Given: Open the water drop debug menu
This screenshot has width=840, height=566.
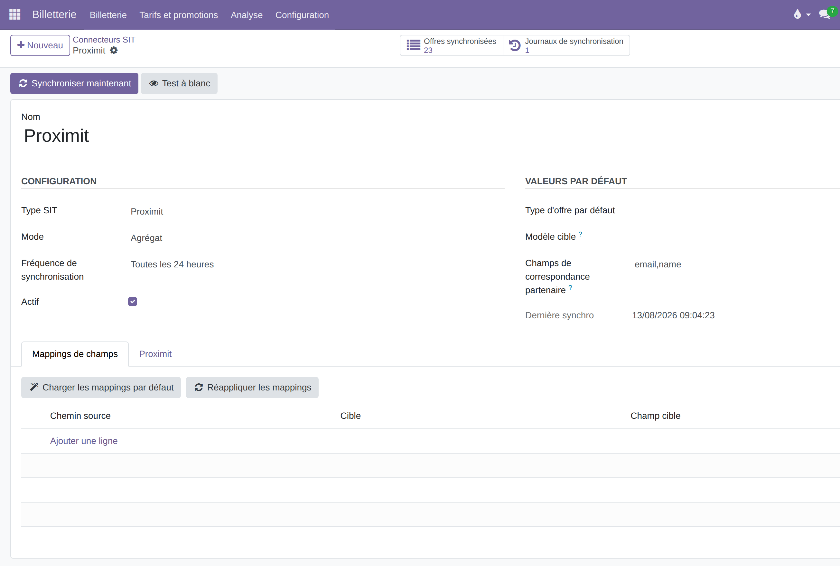Looking at the screenshot, I should coord(798,14).
